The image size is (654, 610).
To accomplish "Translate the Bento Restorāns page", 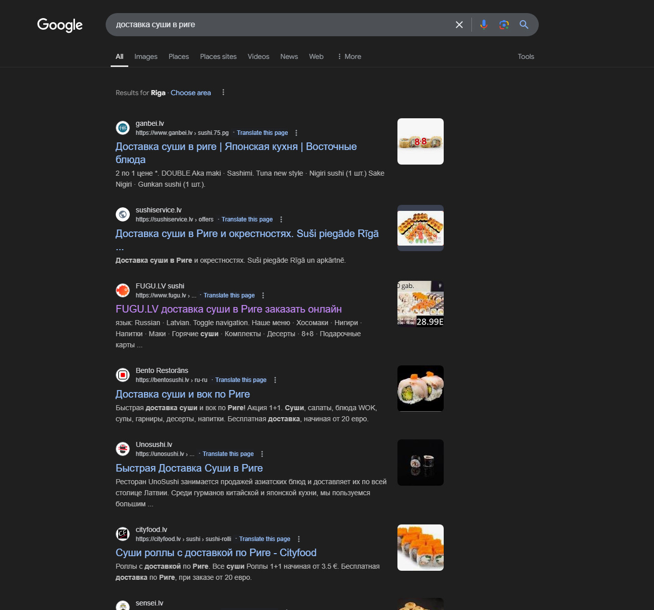I will tap(241, 380).
